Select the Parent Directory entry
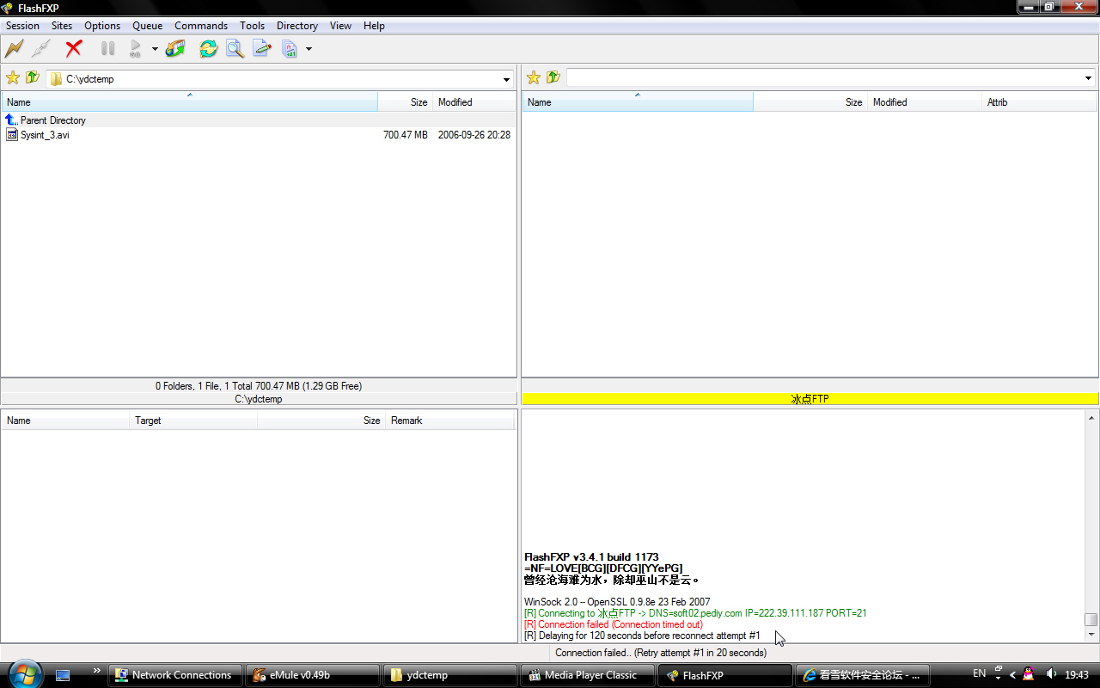 click(53, 120)
